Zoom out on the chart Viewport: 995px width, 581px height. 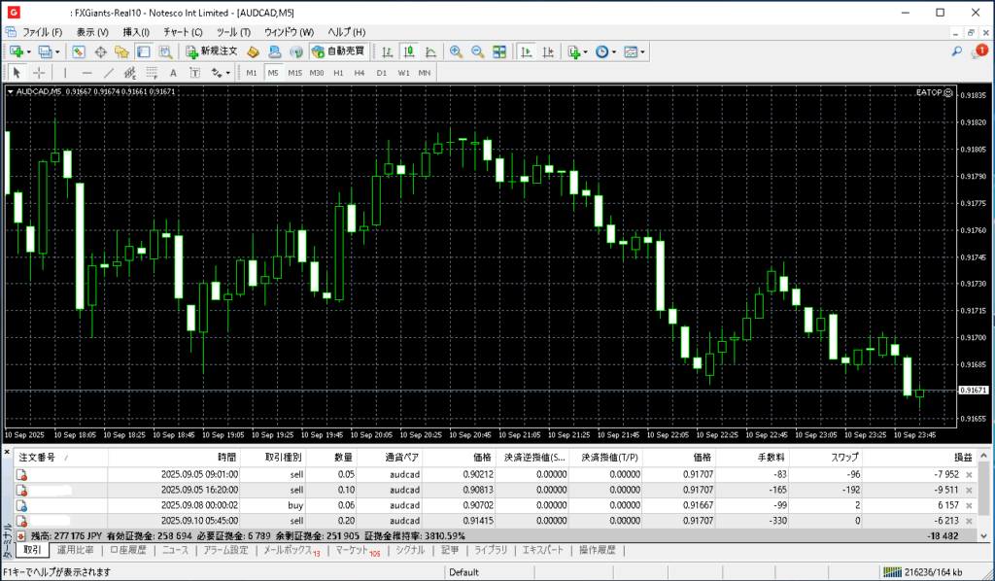[477, 51]
